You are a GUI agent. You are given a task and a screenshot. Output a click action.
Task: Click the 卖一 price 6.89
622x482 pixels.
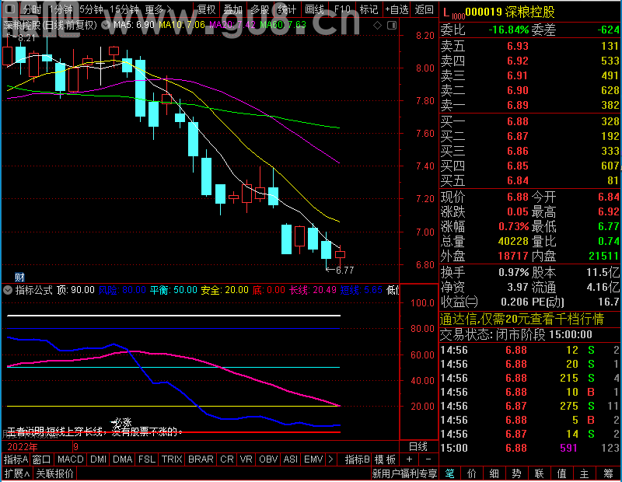pyautogui.click(x=518, y=105)
